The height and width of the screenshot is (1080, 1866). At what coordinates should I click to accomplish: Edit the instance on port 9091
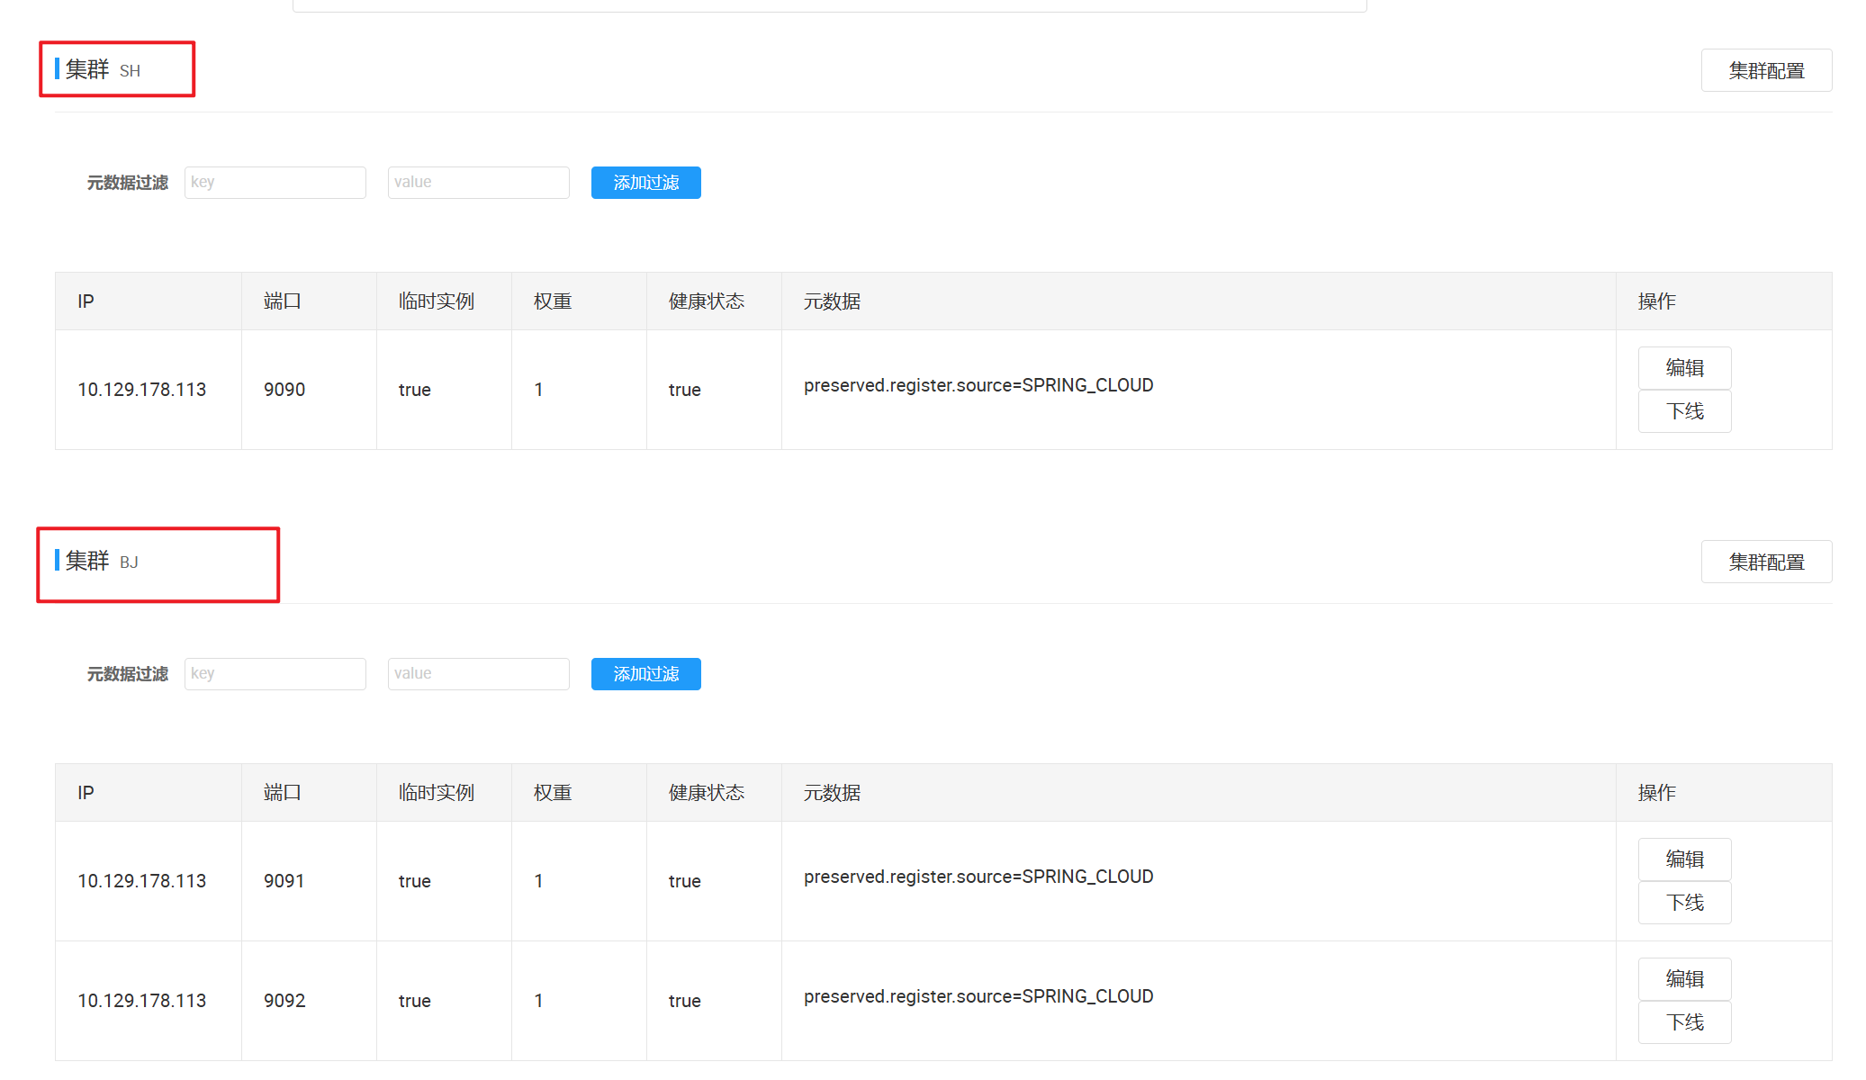pos(1683,859)
